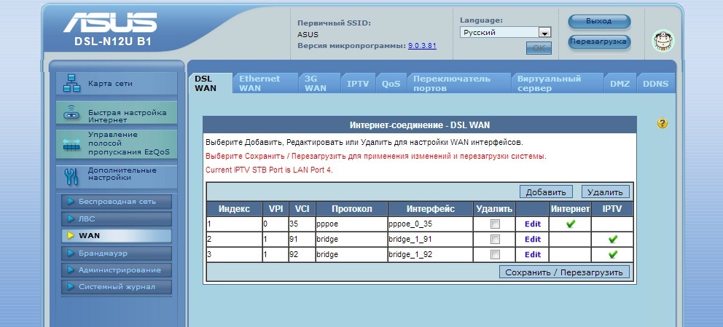Click the network map icon in sidebar
Screen dimensions: 723x327
71,83
